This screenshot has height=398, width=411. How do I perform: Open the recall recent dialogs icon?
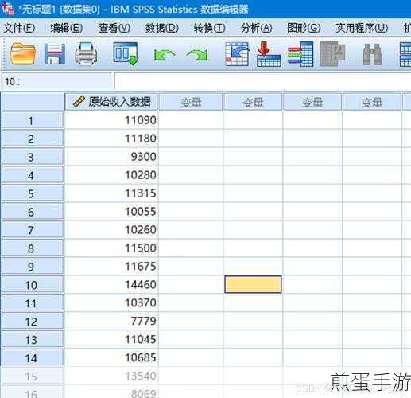tap(126, 54)
